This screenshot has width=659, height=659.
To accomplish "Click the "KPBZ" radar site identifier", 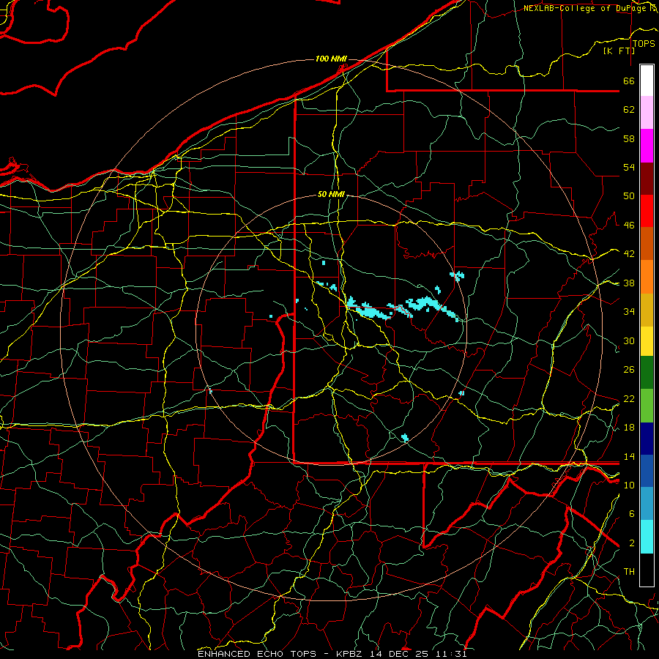I will point(350,654).
